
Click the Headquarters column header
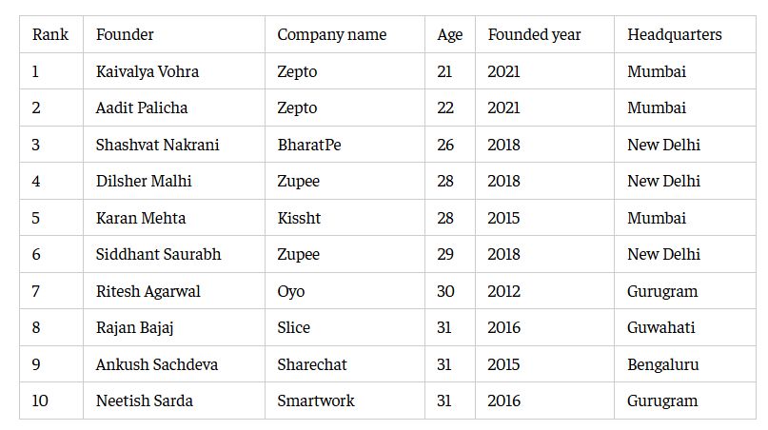point(674,35)
